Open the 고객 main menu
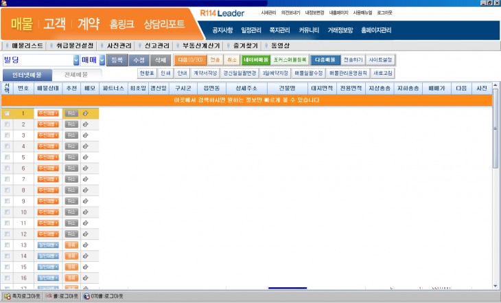 click(54, 24)
